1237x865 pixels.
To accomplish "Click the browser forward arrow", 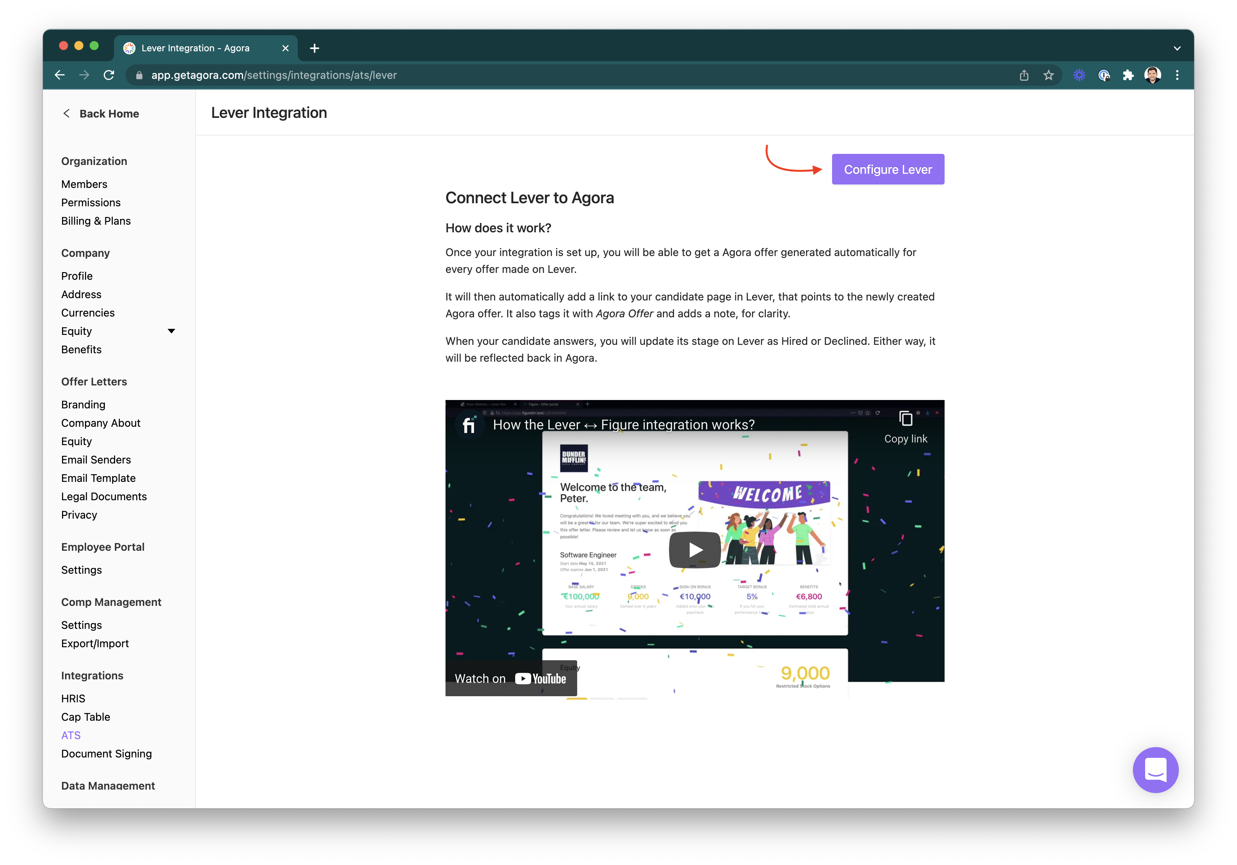I will pos(84,75).
